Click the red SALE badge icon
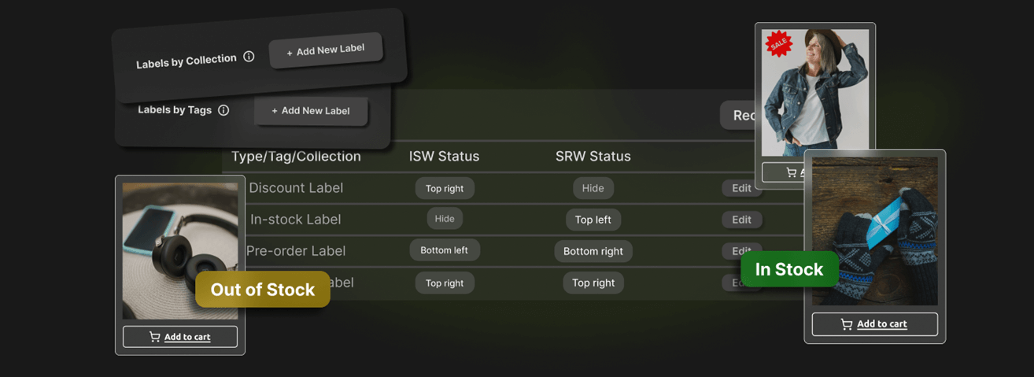Image resolution: width=1034 pixels, height=377 pixels. (x=778, y=44)
